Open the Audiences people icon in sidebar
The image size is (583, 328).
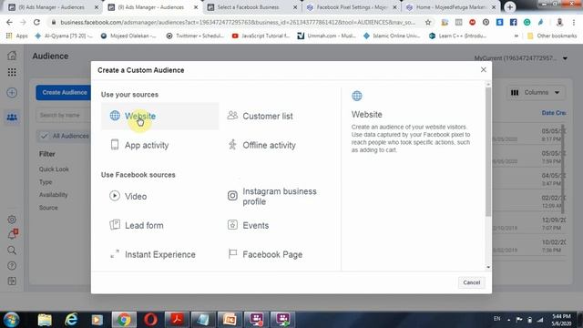coord(12,118)
